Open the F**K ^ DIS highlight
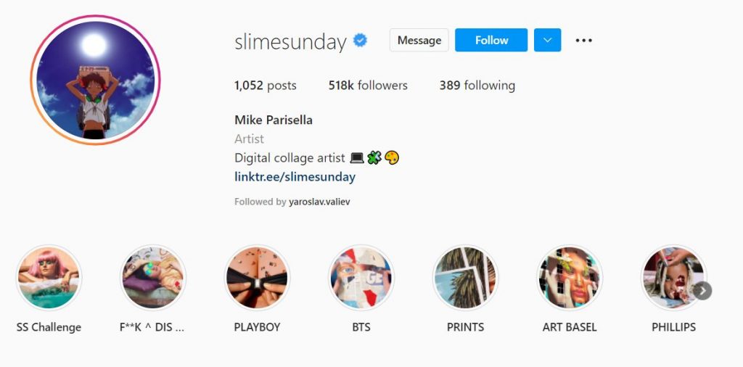The width and height of the screenshot is (743, 367). pos(152,278)
